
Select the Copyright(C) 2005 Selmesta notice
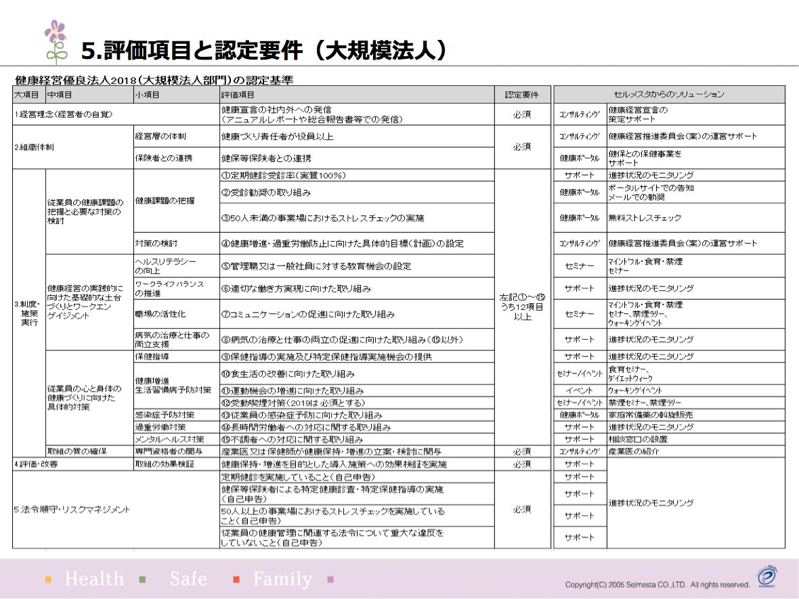click(x=657, y=585)
